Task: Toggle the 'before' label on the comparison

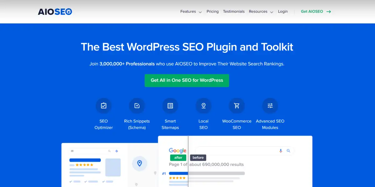Action: [x=198, y=157]
